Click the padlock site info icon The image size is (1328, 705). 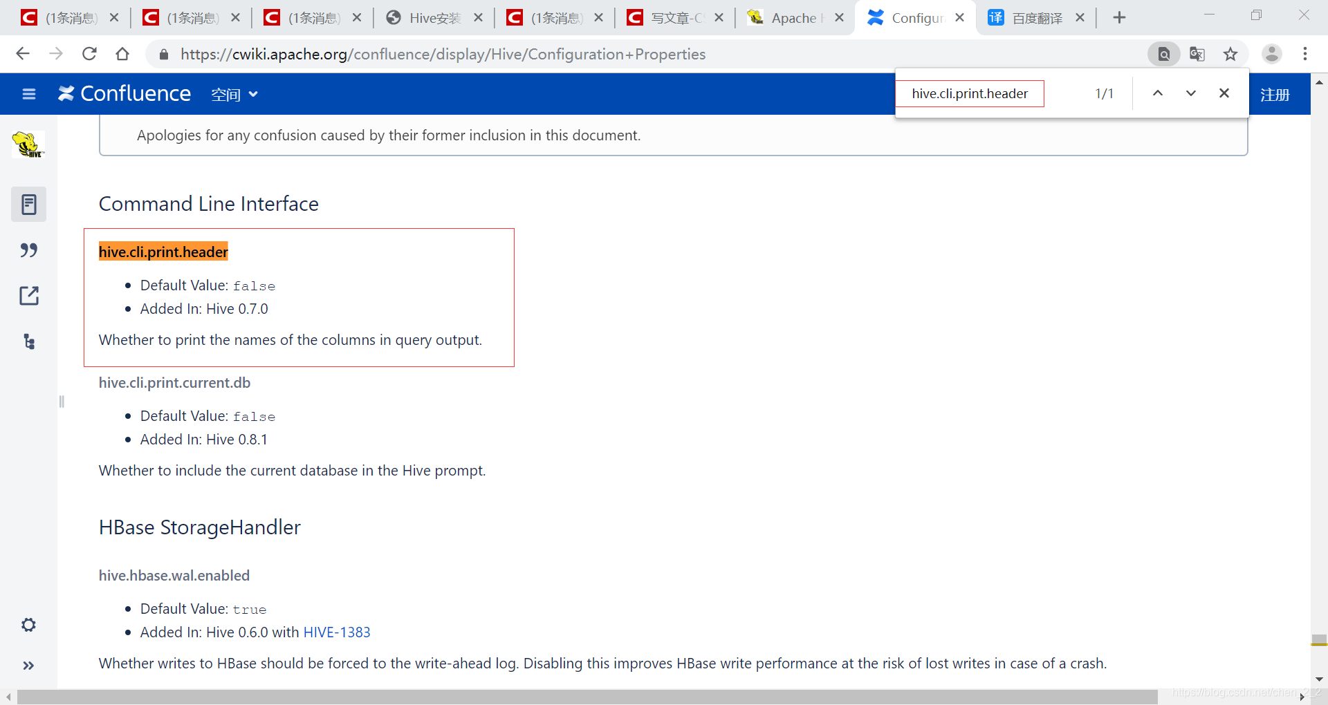click(164, 54)
